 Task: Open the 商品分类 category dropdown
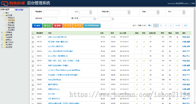pos(120,12)
